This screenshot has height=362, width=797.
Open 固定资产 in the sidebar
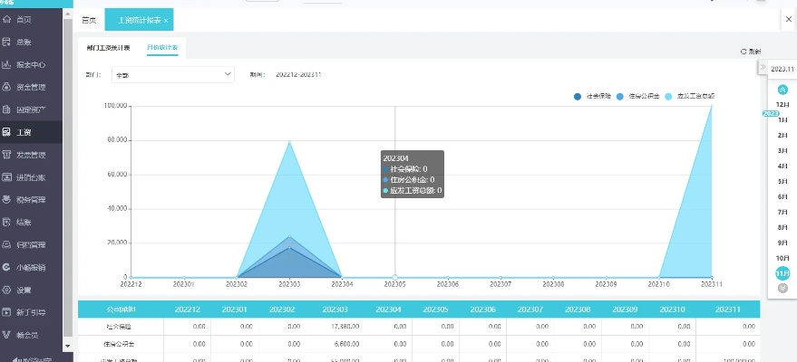tap(31, 110)
